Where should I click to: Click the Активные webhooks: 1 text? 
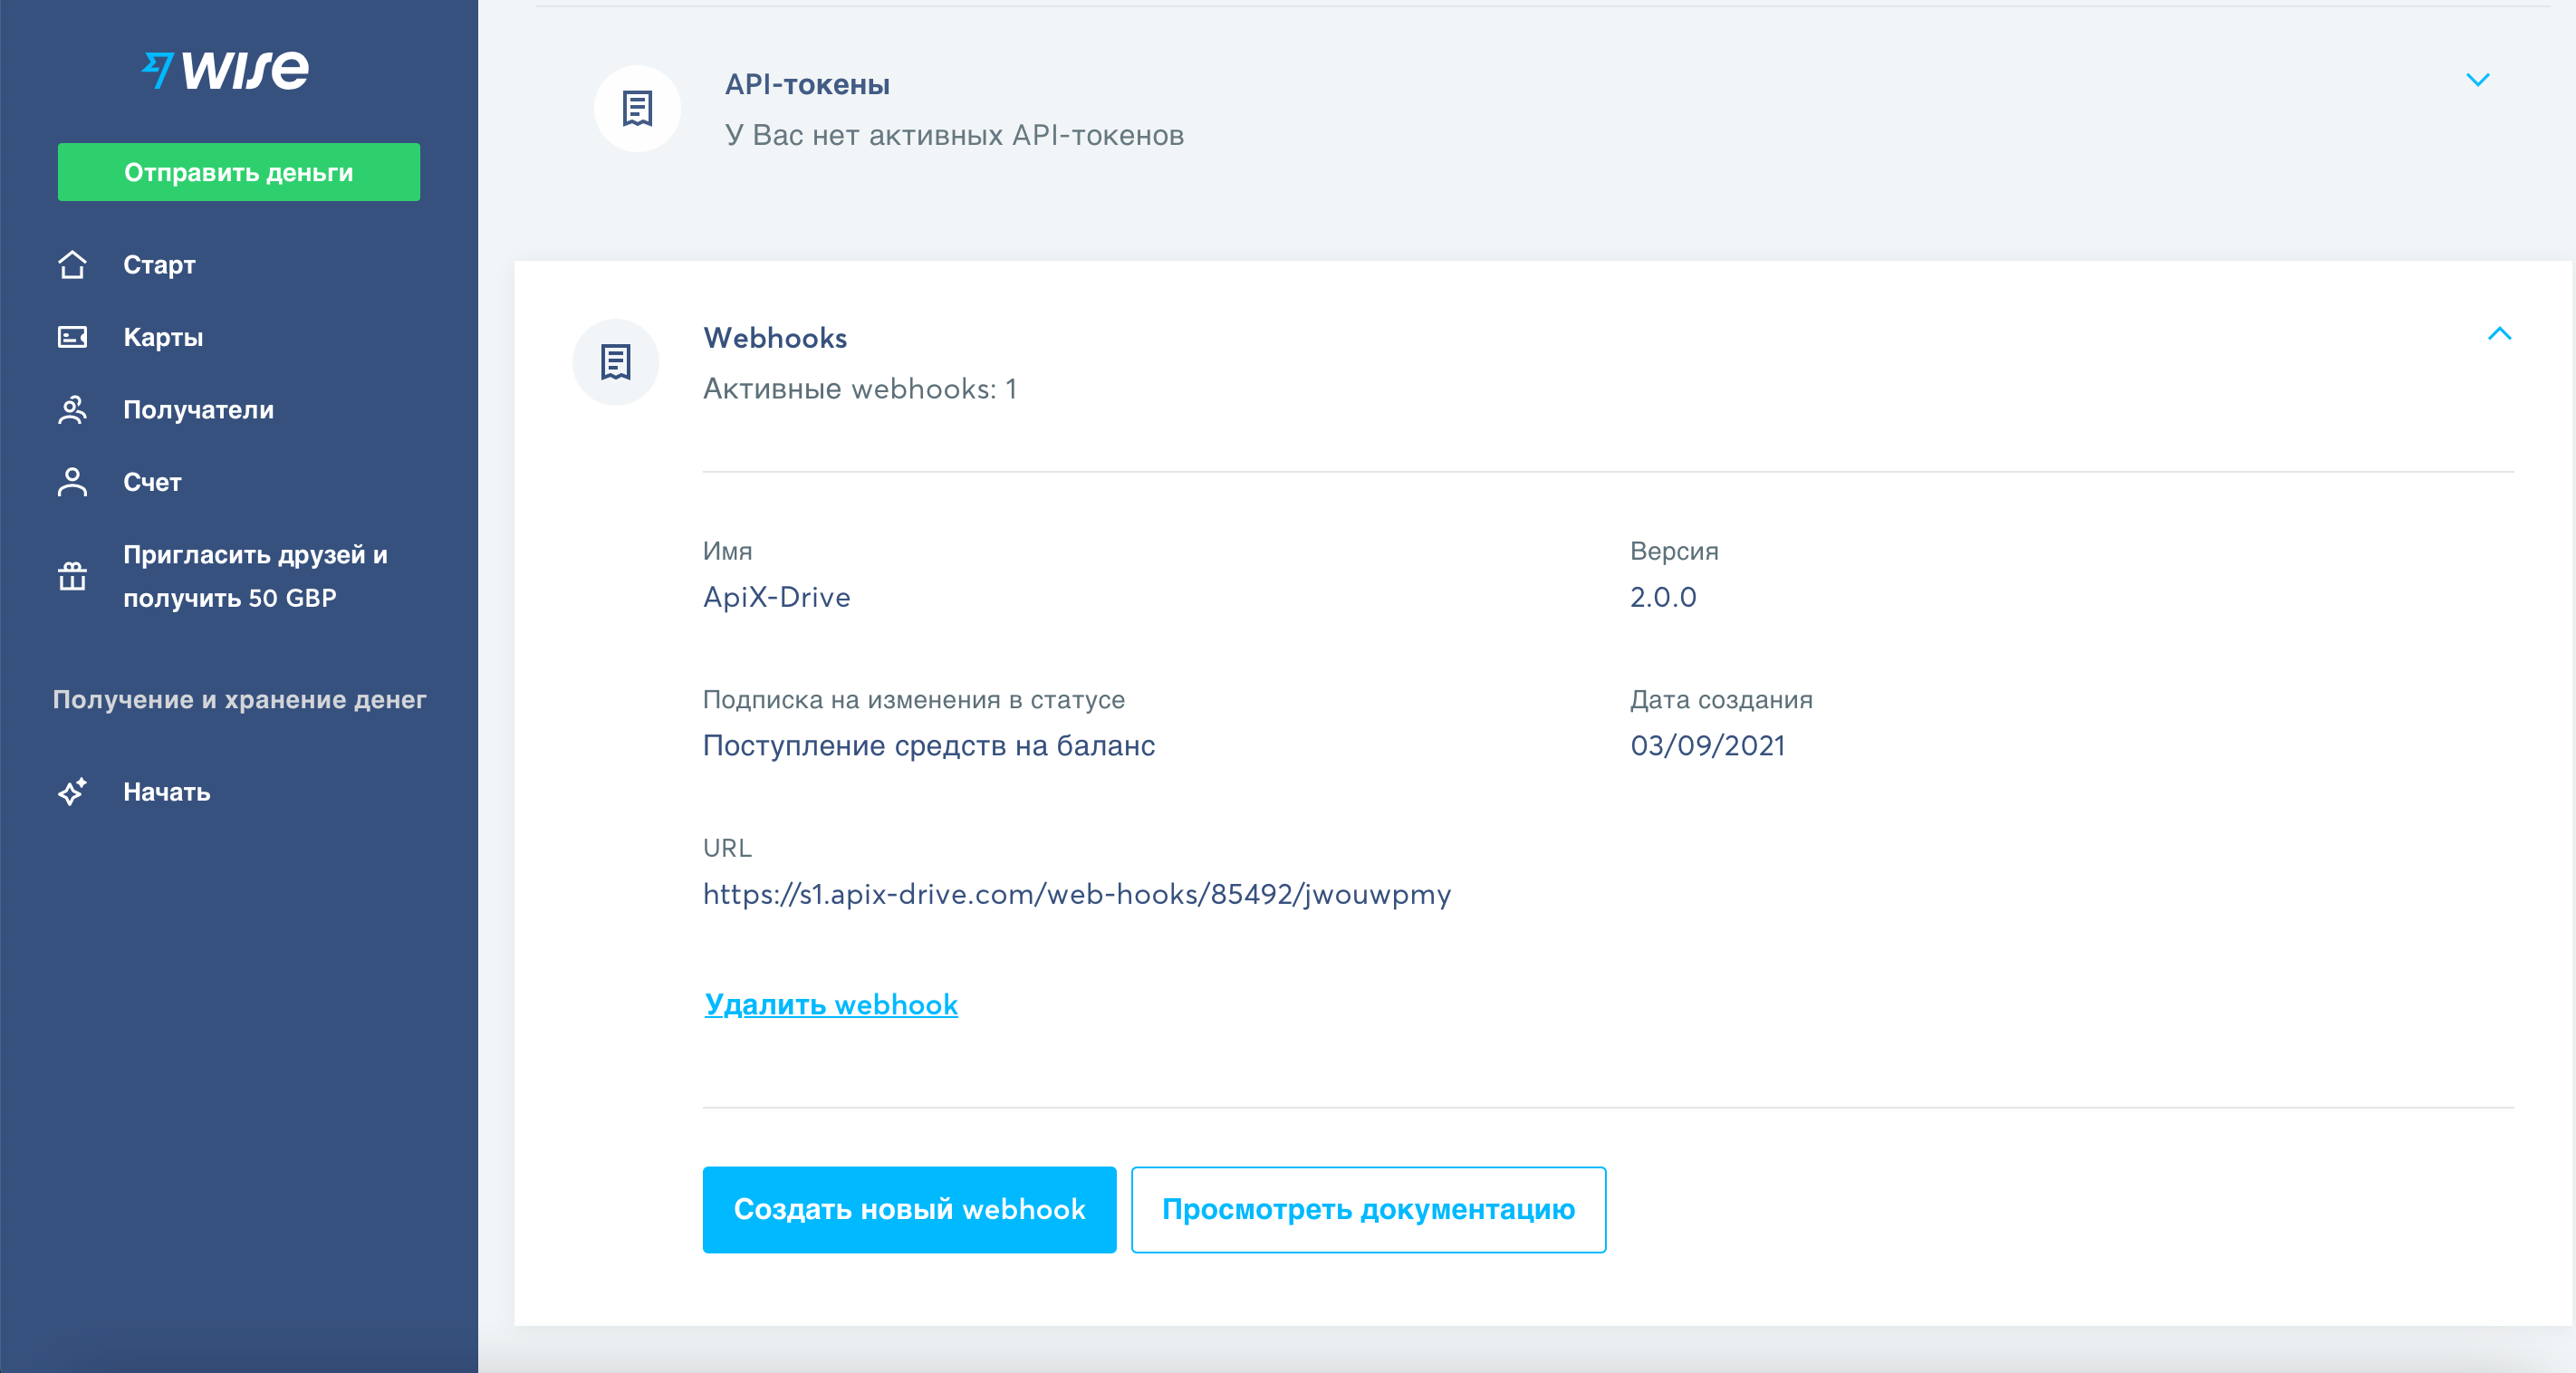pyautogui.click(x=860, y=389)
